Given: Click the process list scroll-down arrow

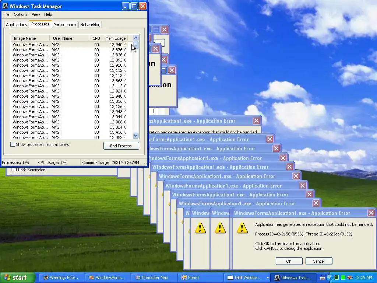Looking at the screenshot, I should coord(135,136).
